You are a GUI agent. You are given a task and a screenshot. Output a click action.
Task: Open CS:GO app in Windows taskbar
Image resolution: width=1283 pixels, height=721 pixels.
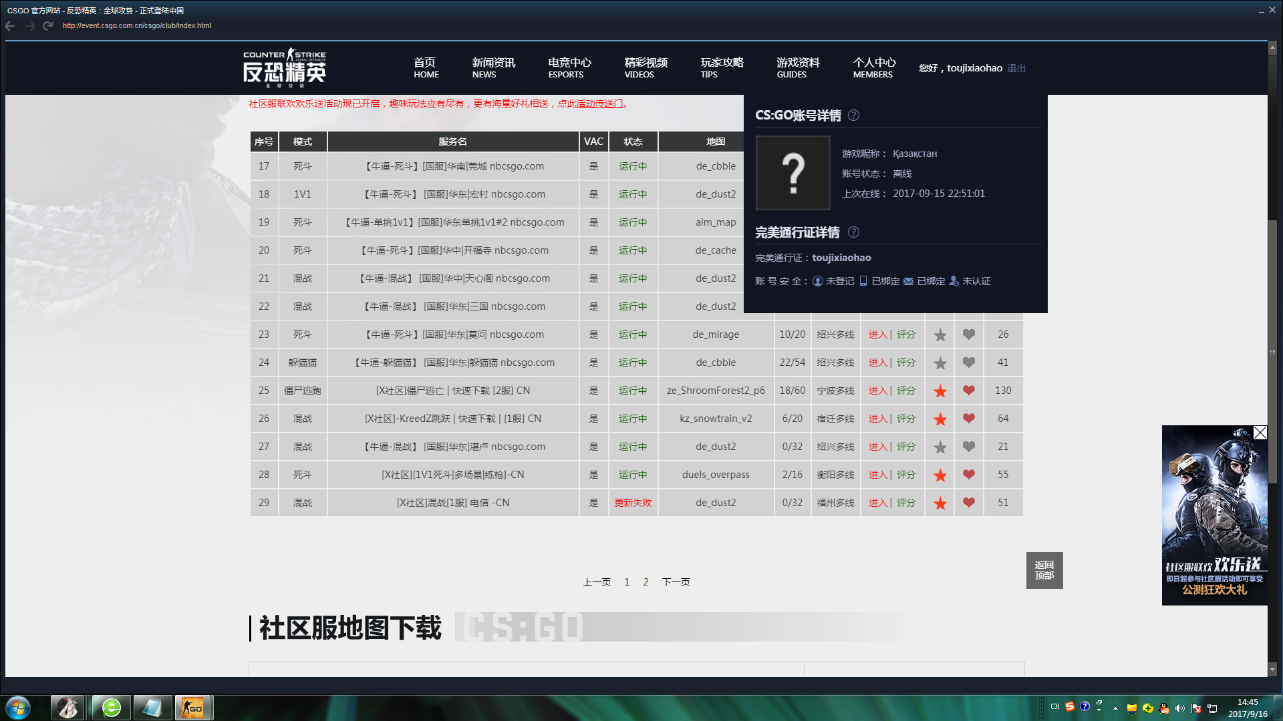(192, 708)
